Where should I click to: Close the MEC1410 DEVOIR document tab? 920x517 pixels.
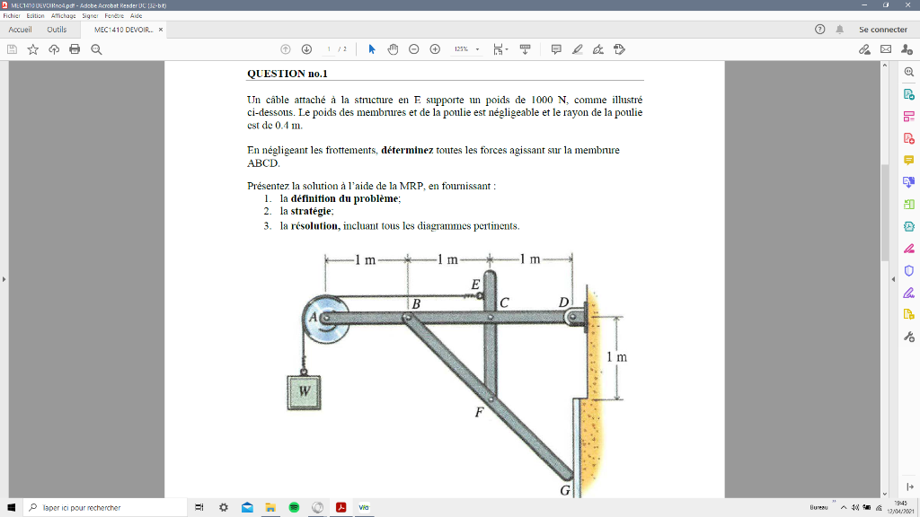click(161, 30)
